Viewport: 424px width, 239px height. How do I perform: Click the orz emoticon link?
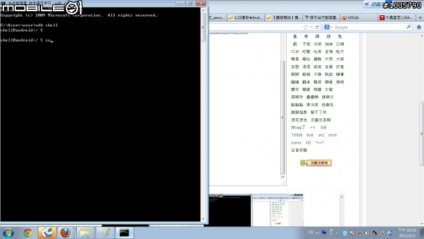click(x=321, y=135)
